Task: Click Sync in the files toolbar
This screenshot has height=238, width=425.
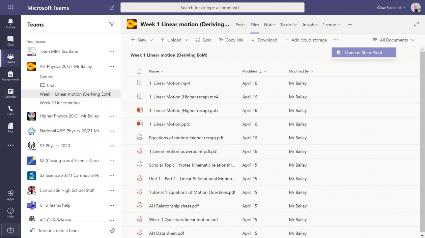Action: (x=203, y=40)
